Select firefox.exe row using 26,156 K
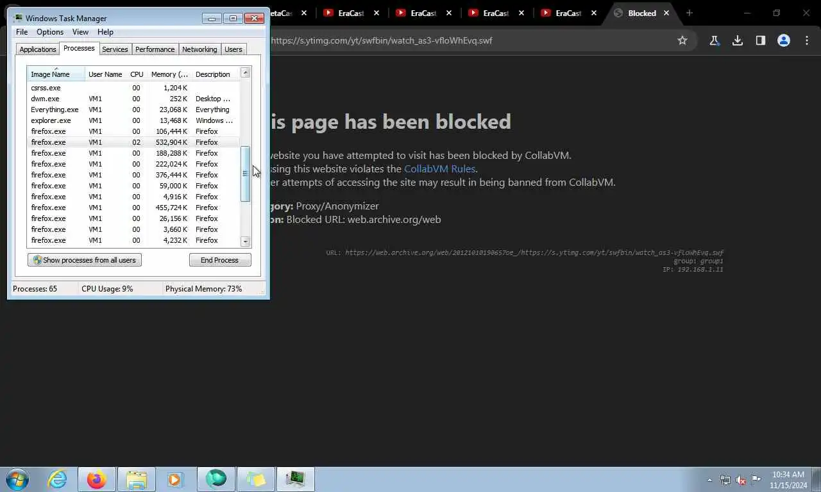The width and height of the screenshot is (821, 492). pyautogui.click(x=133, y=218)
